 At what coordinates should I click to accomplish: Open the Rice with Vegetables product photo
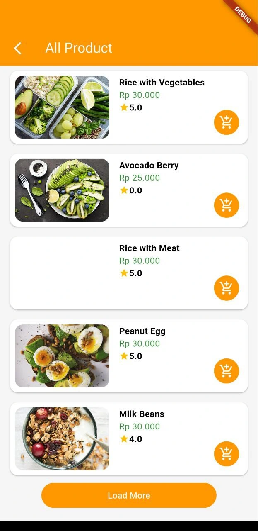(x=62, y=107)
